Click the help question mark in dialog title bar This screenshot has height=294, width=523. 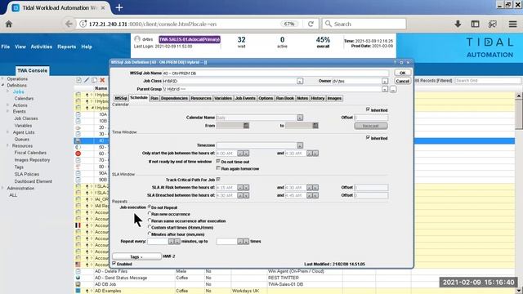[395, 62]
